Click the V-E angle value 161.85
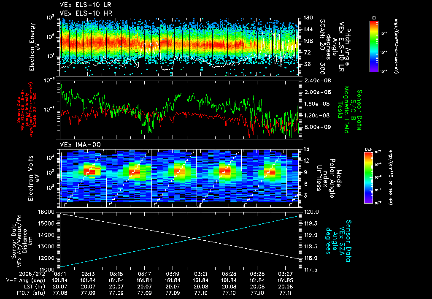This screenshot has height=299, width=432. tap(286, 280)
